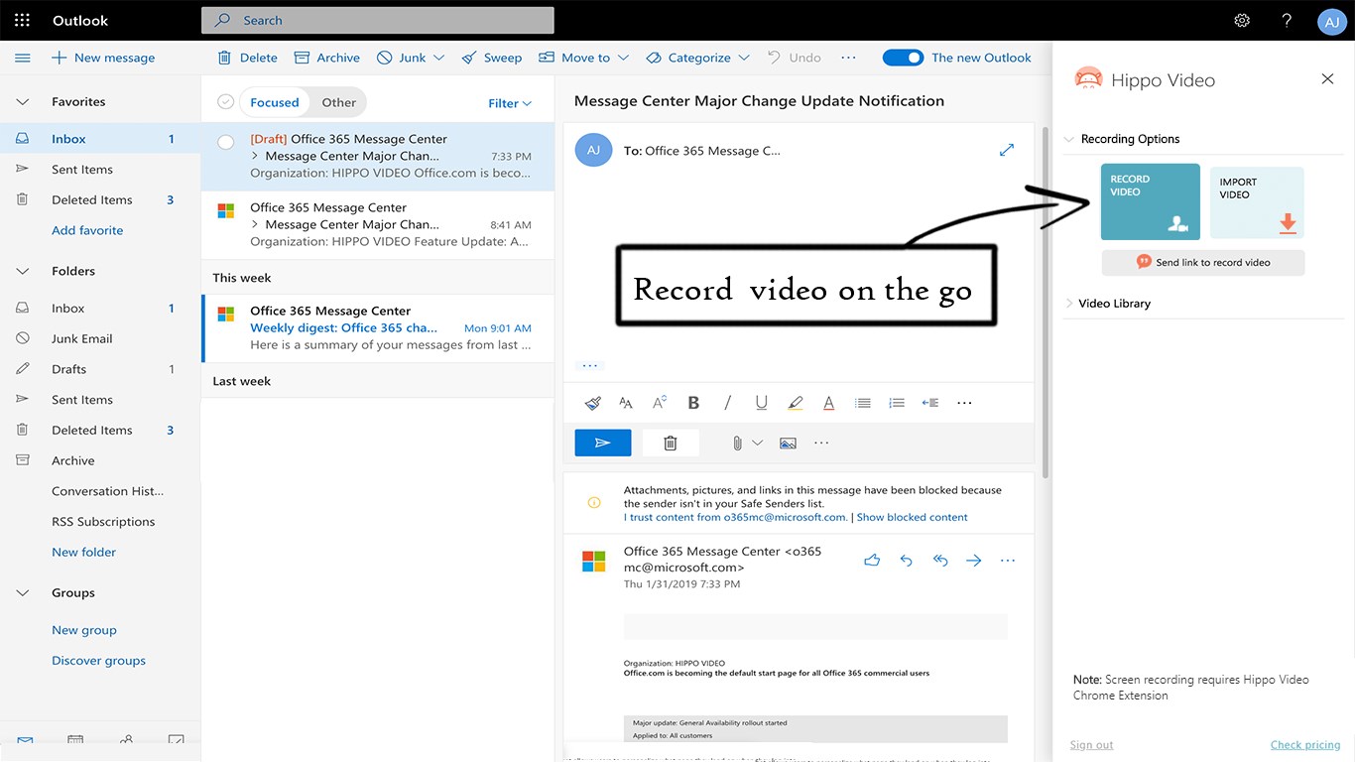
Task: Collapse Recording Options section
Action: click(1069, 139)
